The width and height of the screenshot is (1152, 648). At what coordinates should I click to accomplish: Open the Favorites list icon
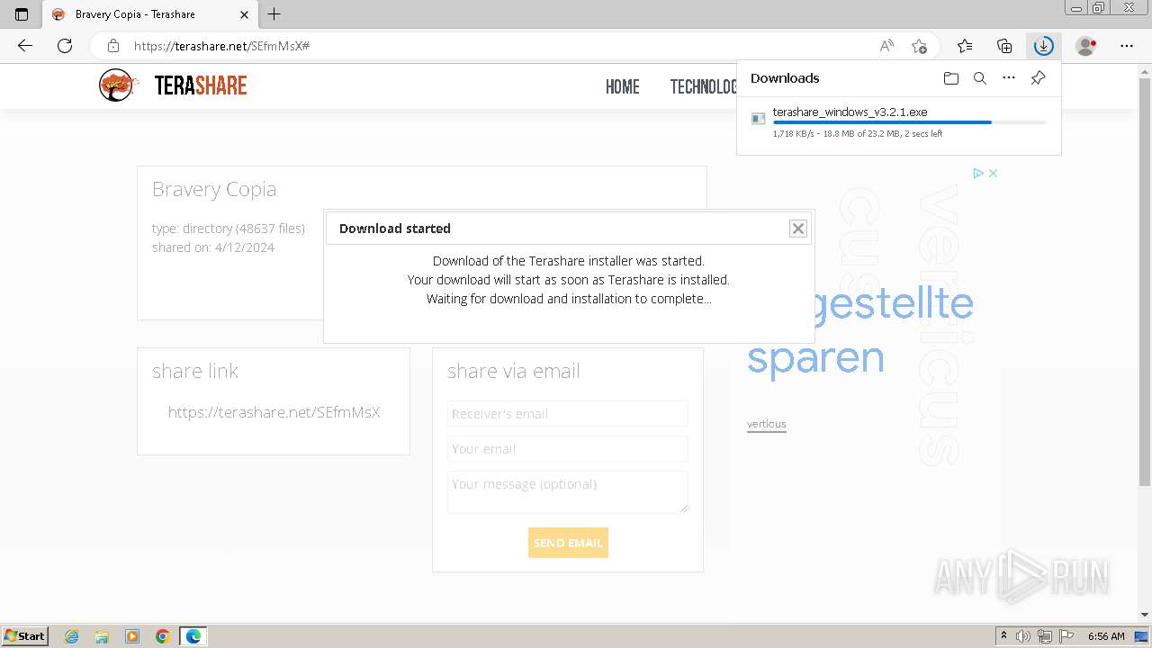(965, 46)
